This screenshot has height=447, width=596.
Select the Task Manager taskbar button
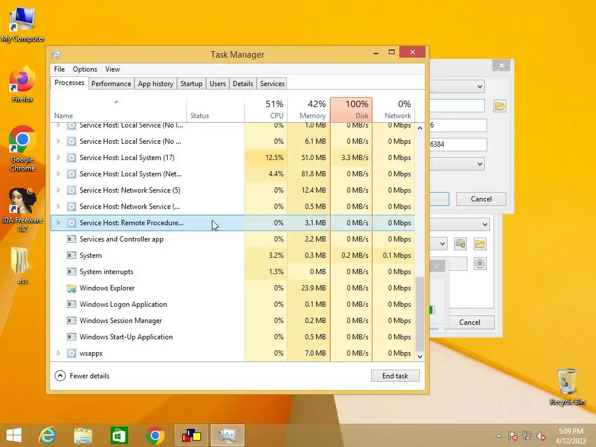[x=228, y=435]
